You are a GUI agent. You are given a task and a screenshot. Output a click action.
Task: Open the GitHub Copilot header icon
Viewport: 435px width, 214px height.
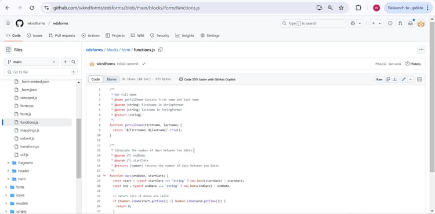click(x=353, y=24)
